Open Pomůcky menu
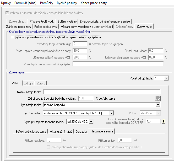Viewport: 174px width, 161px height. [x=47, y=3]
